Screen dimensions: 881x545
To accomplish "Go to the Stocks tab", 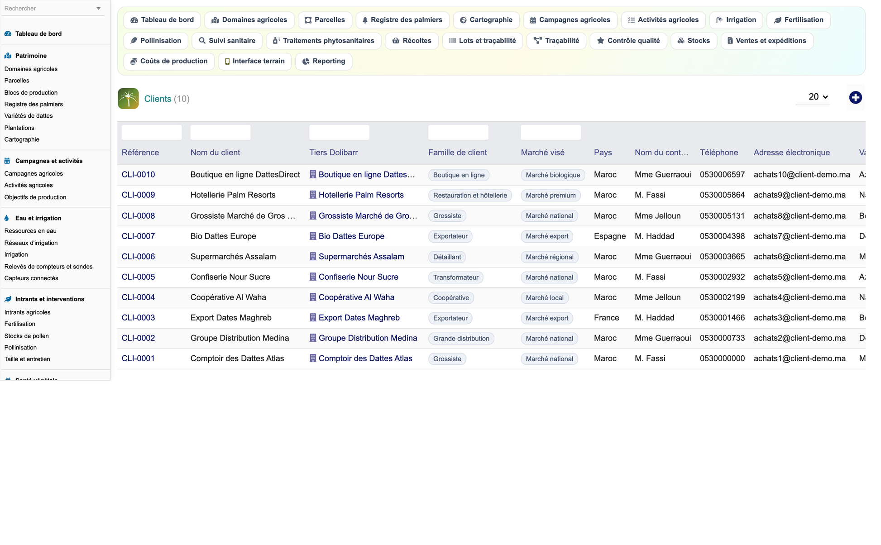I will (694, 41).
